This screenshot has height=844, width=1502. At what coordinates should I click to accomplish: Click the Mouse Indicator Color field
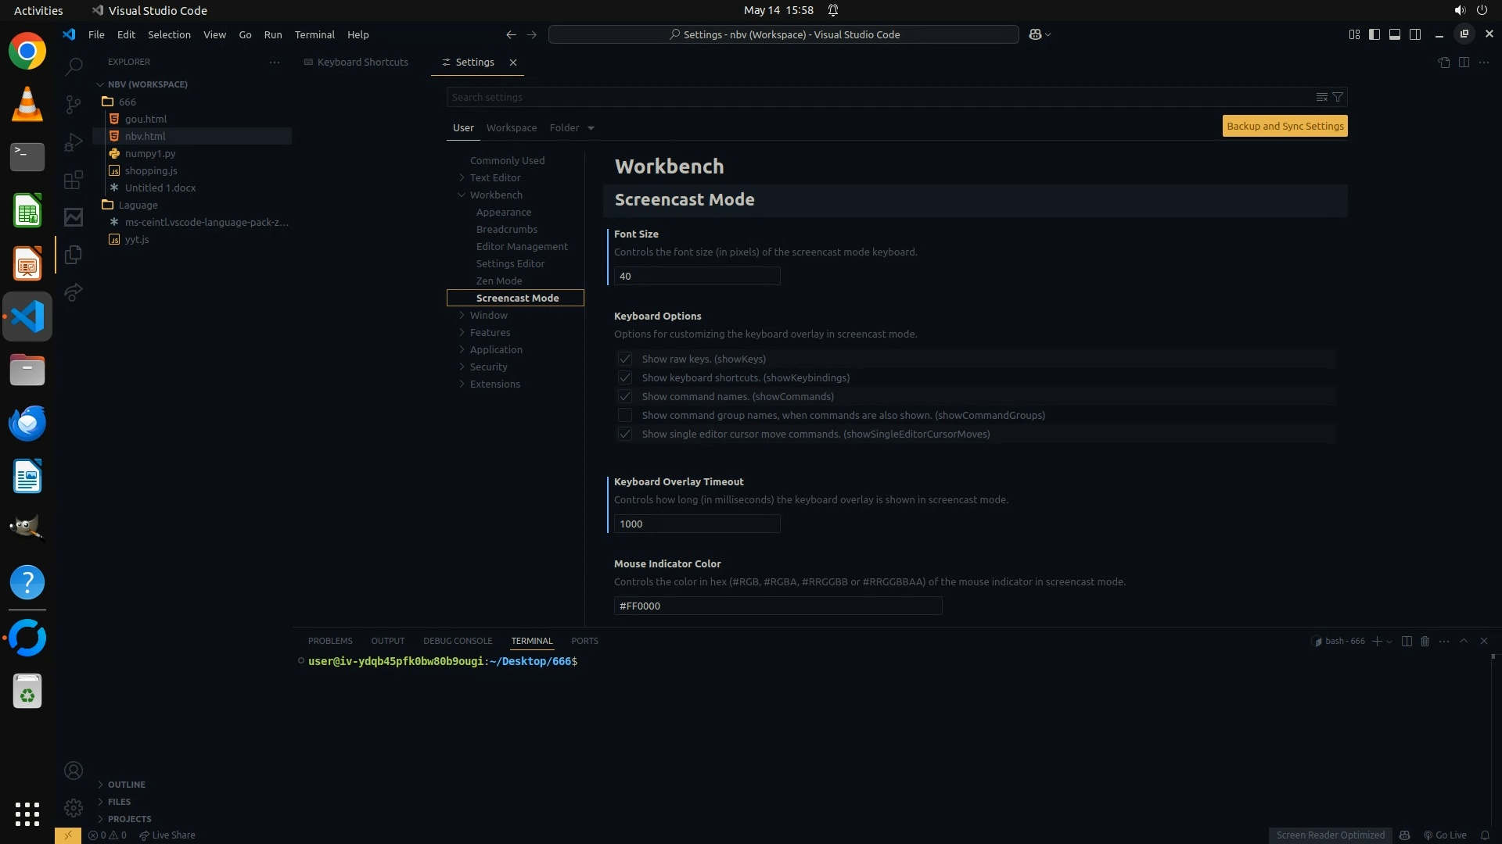click(778, 606)
